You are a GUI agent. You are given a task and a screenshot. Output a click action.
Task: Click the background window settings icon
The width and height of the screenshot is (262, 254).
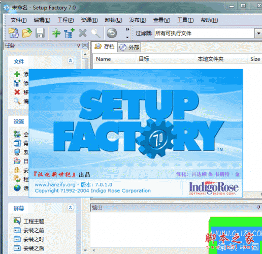pyautogui.click(x=17, y=143)
